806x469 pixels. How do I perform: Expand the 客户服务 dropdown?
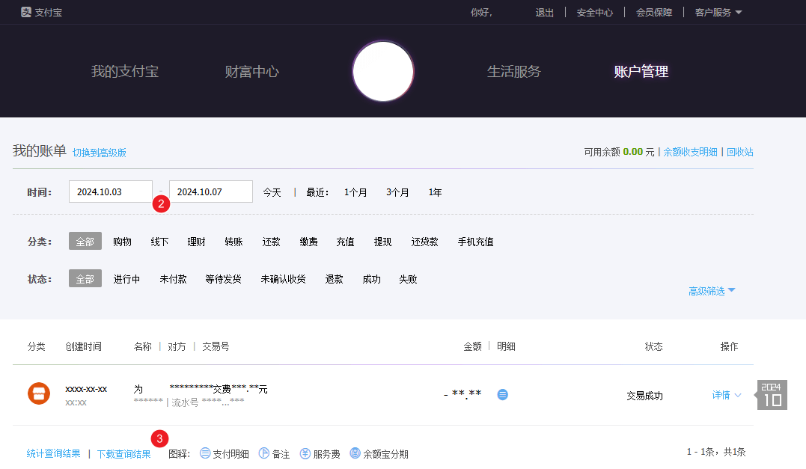pos(718,12)
